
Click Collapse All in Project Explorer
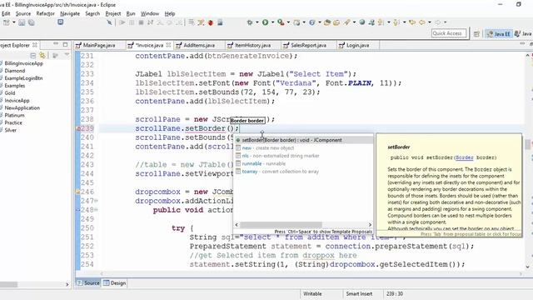pos(33,55)
